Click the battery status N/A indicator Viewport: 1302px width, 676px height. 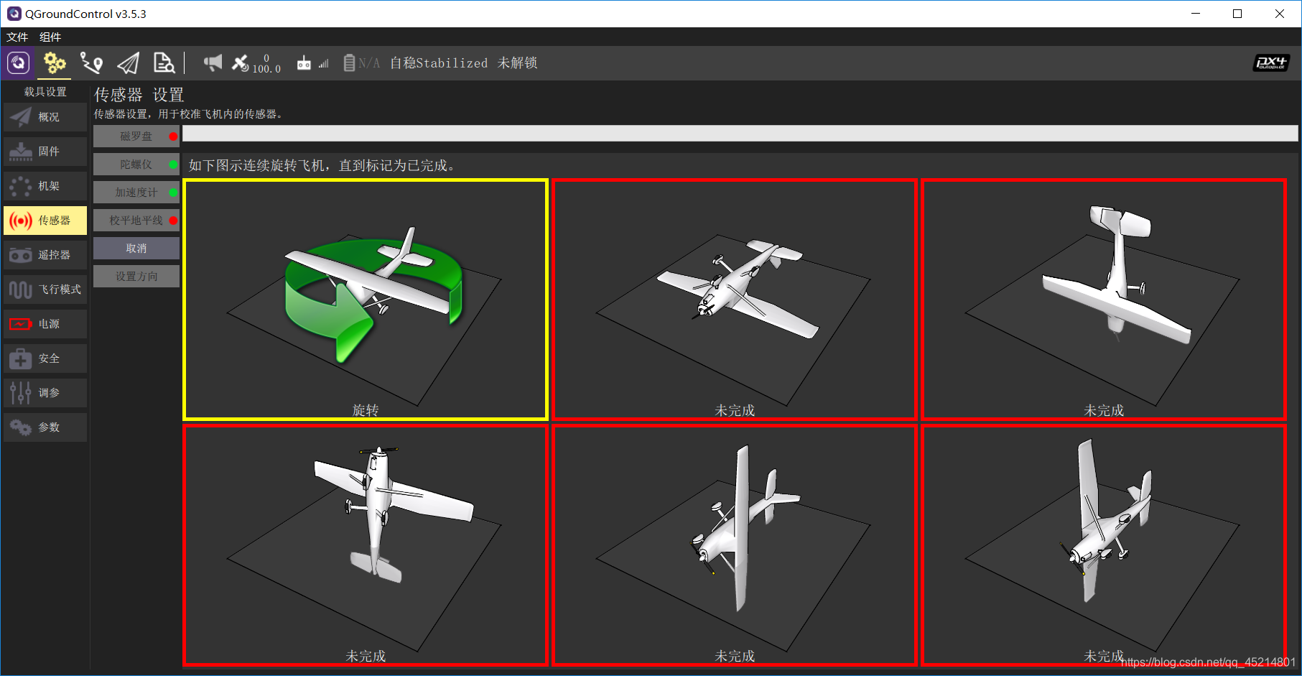[x=361, y=63]
